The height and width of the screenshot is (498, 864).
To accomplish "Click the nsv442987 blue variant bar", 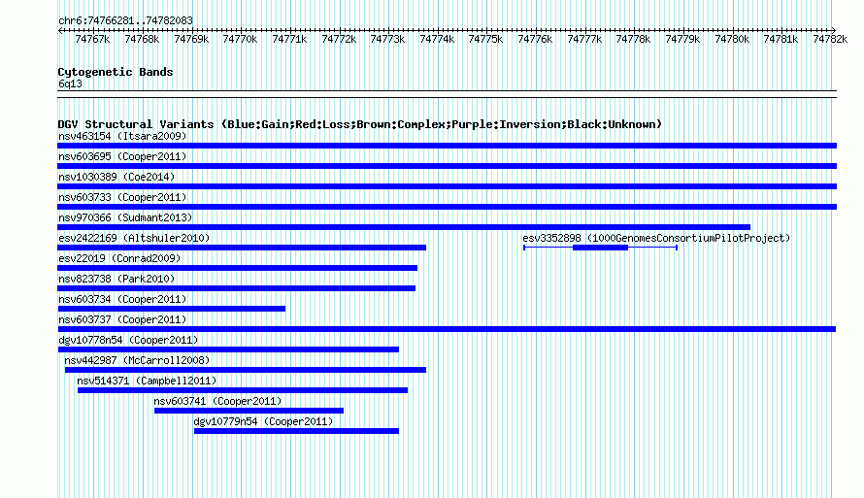I will point(246,370).
